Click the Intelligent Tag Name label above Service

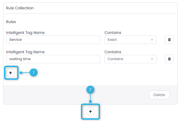(25, 33)
